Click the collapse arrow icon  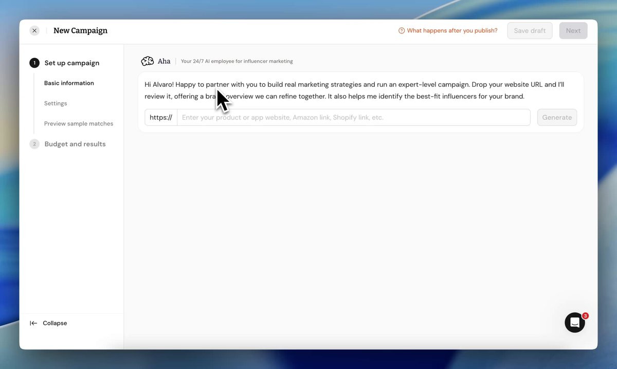(x=33, y=323)
